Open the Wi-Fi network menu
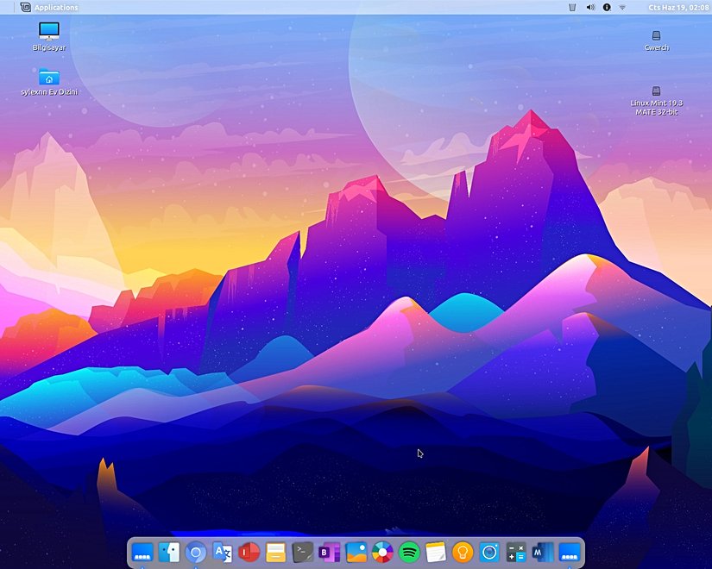This screenshot has height=569, width=712. pos(622,7)
